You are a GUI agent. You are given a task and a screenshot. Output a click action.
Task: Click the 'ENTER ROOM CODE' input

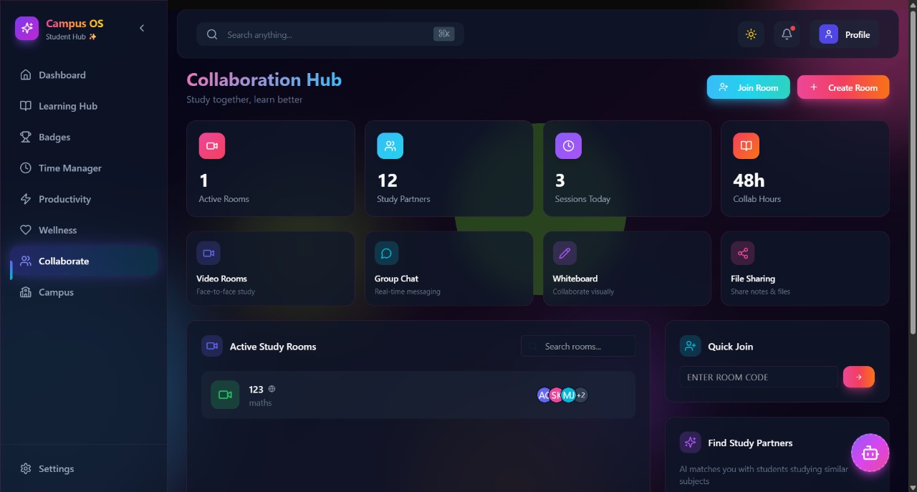pos(759,377)
